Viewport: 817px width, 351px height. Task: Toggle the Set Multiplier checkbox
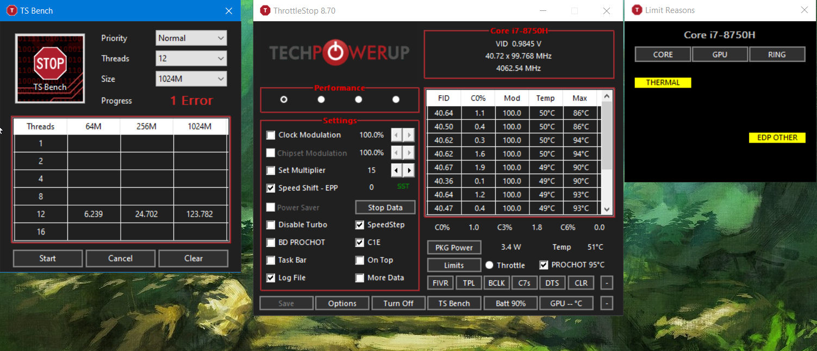(x=271, y=171)
